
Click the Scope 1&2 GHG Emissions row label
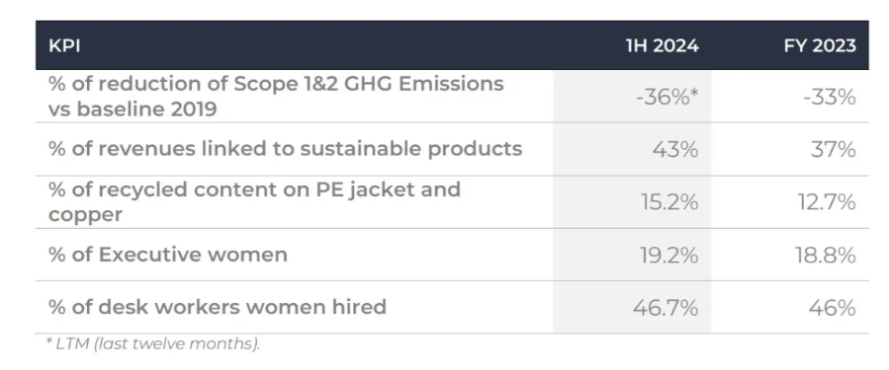[x=276, y=96]
